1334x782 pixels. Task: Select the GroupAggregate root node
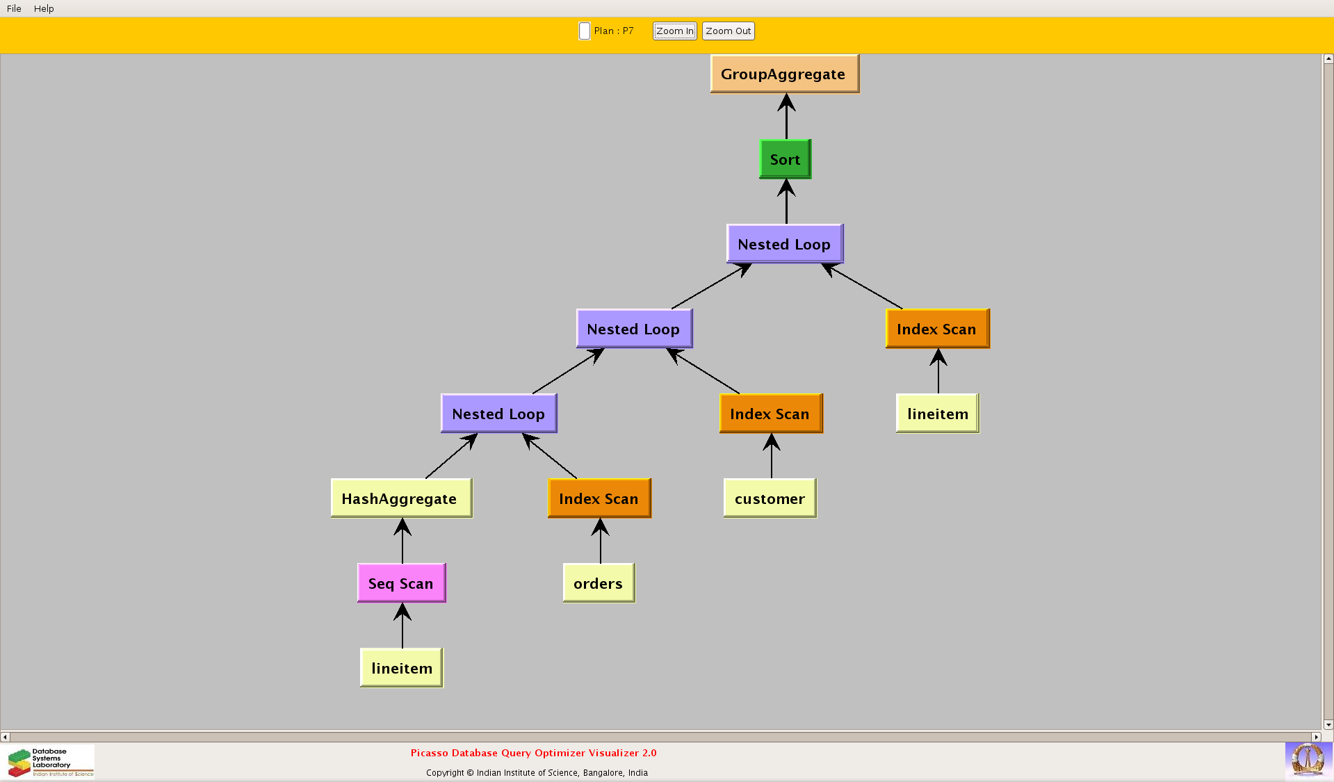click(x=784, y=74)
